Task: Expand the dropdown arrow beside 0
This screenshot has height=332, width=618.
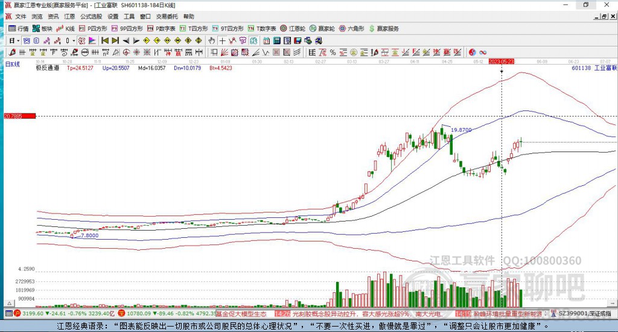Action: [74, 40]
